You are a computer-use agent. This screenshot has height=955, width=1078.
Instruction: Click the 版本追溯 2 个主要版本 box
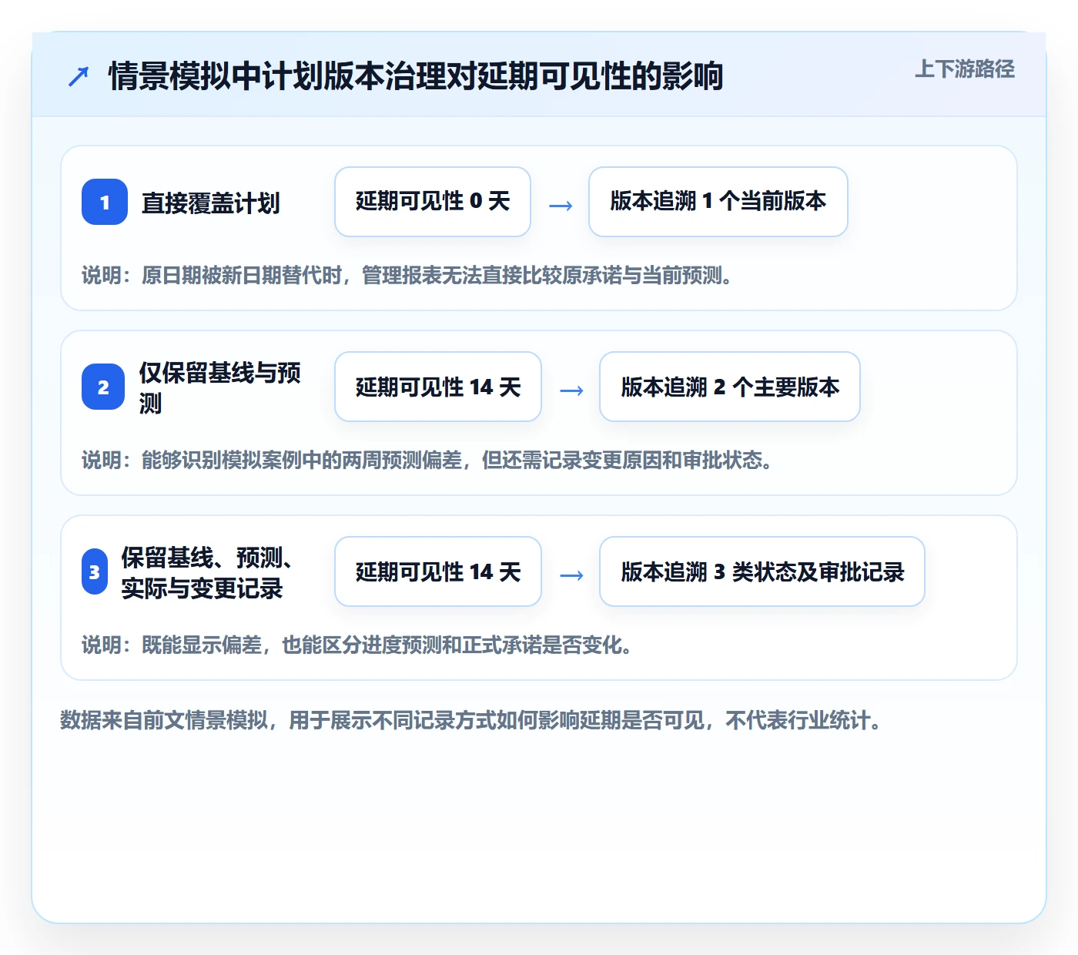click(x=730, y=387)
